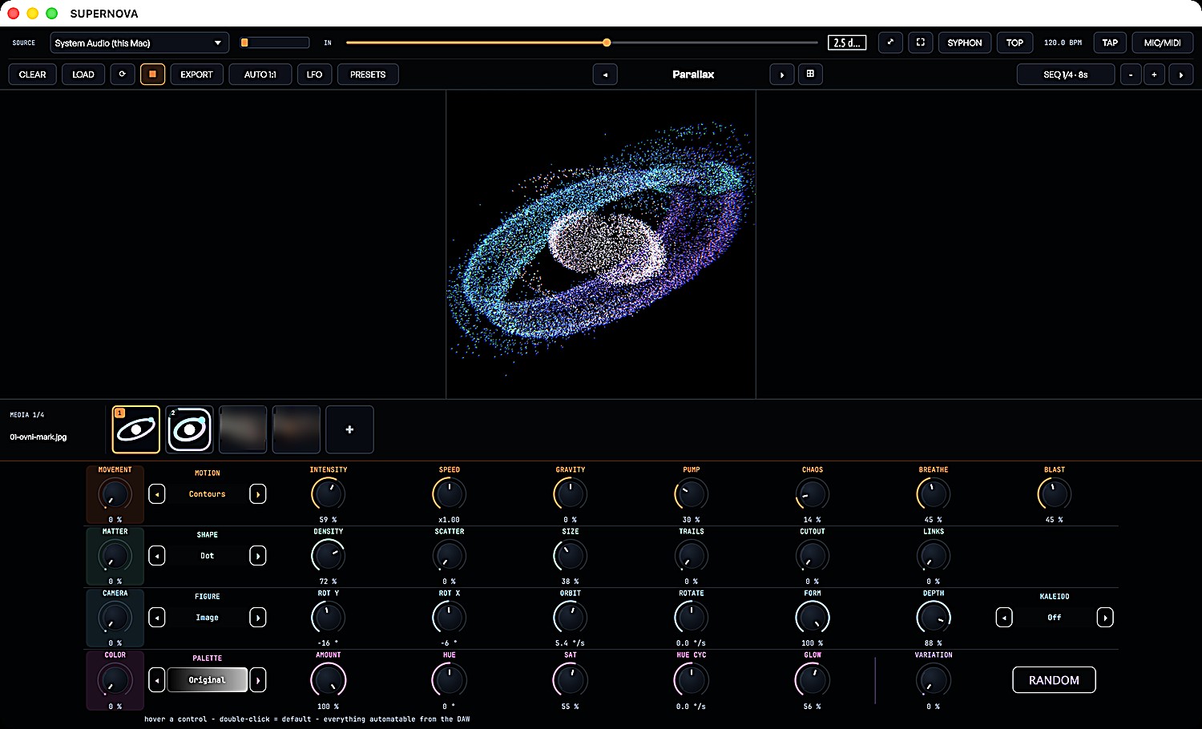Click the sequencer plus button
Viewport: 1202px width, 729px height.
coord(1154,75)
